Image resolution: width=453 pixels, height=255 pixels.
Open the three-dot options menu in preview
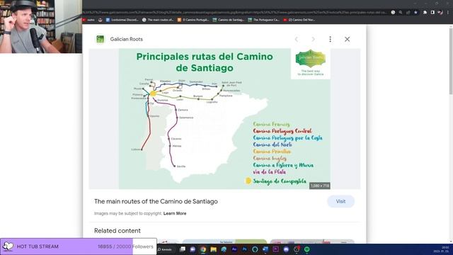tap(330, 40)
